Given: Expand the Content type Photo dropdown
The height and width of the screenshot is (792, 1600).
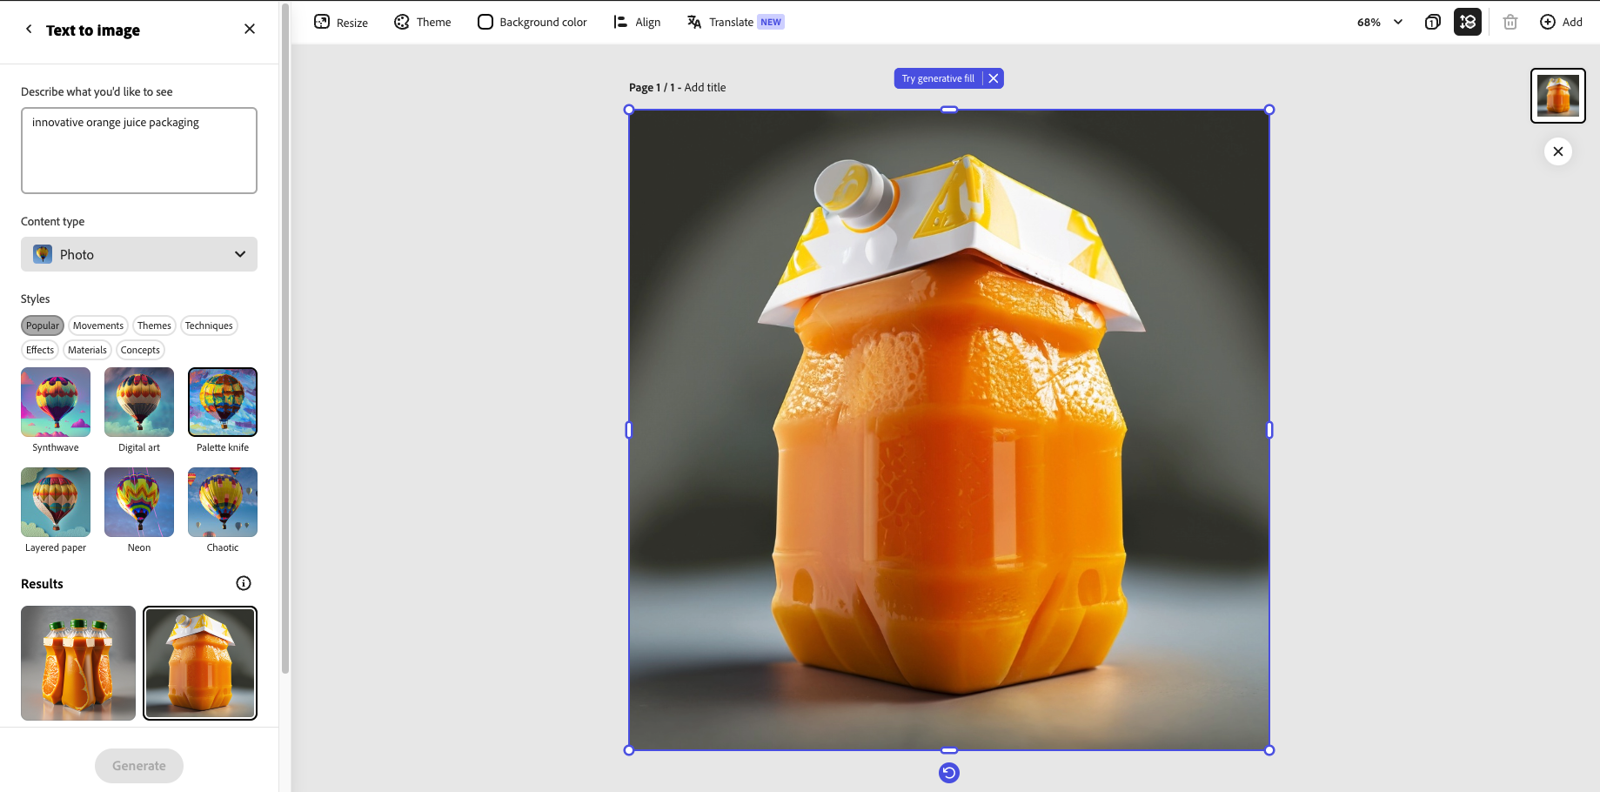Looking at the screenshot, I should click(139, 254).
